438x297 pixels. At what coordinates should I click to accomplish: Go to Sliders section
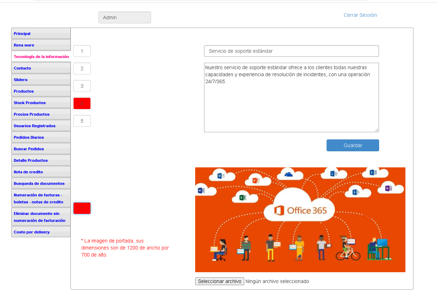coord(41,80)
